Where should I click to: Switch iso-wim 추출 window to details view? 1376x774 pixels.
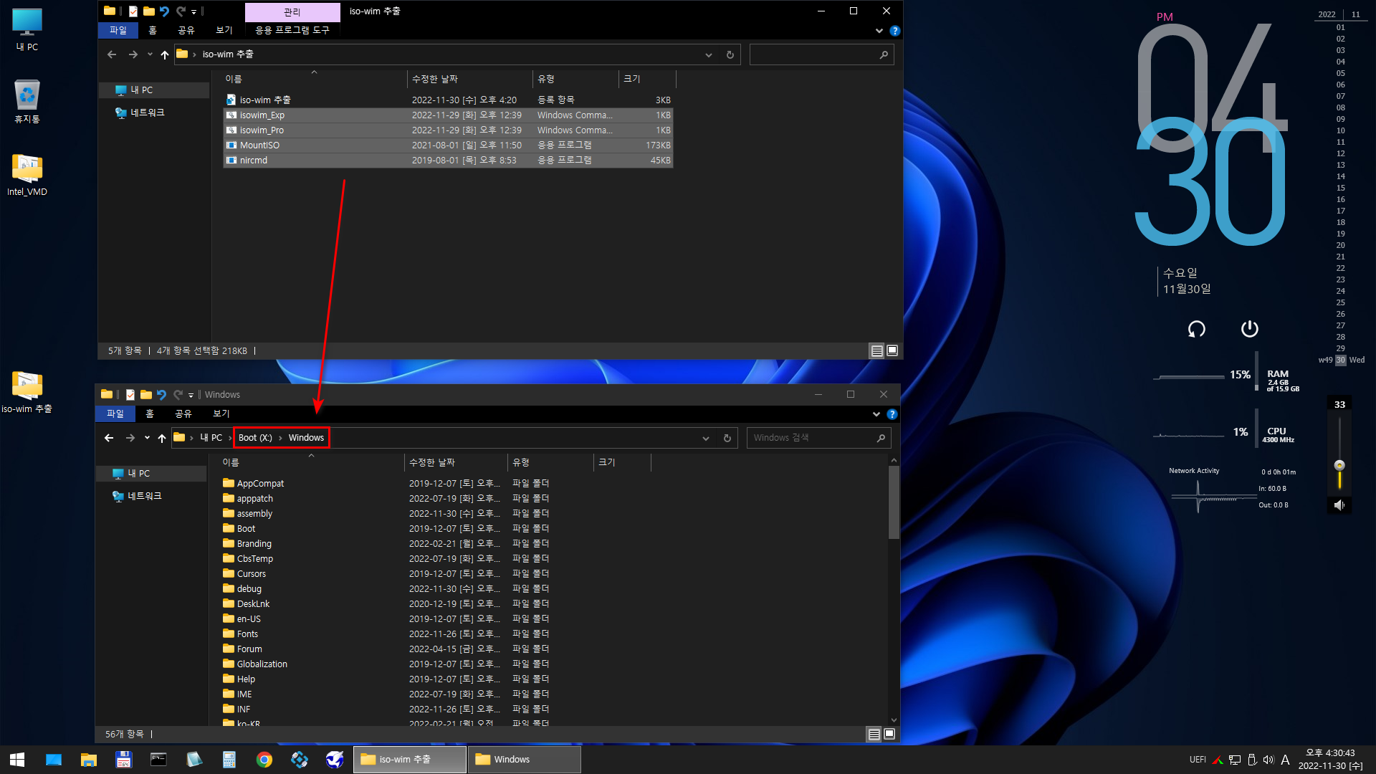point(876,350)
